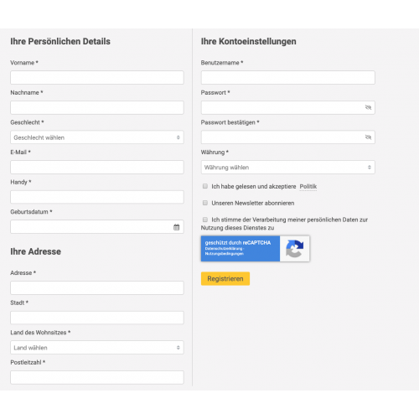The width and height of the screenshot is (419, 419).
Task: Select country in Land wählen dropdown
Action: pyautogui.click(x=97, y=348)
